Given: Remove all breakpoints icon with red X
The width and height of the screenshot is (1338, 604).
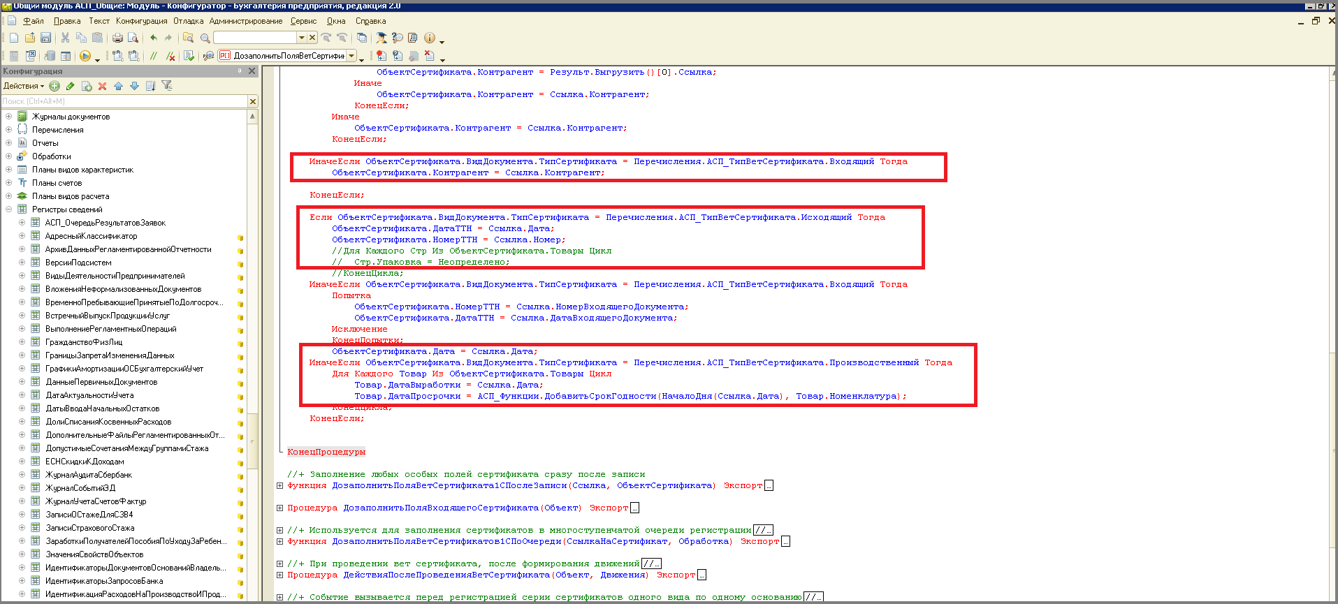Looking at the screenshot, I should (429, 56).
